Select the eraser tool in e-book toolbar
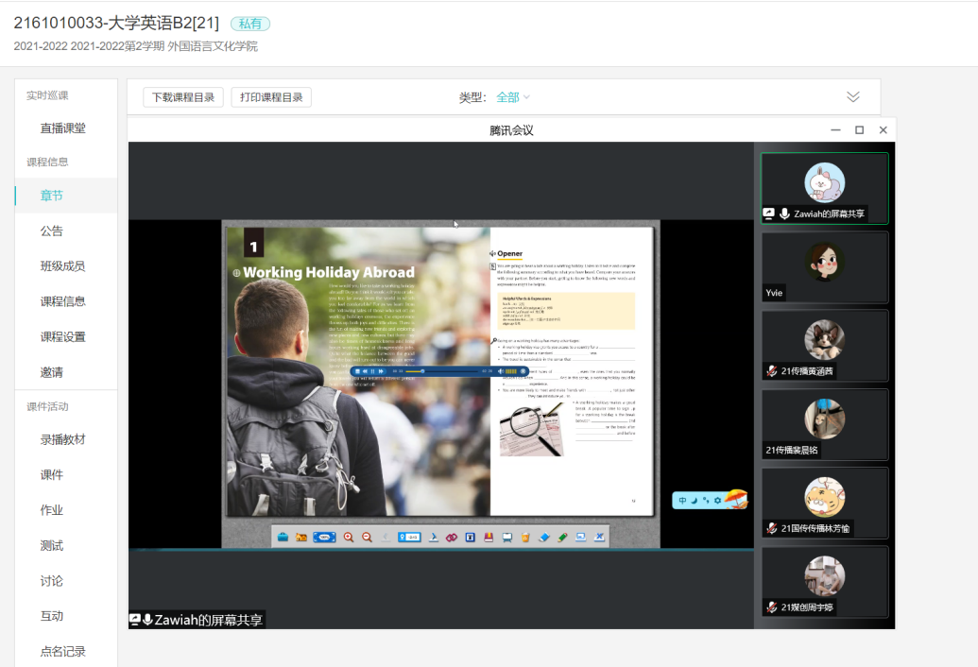Screen dimensions: 978x667 [544, 537]
